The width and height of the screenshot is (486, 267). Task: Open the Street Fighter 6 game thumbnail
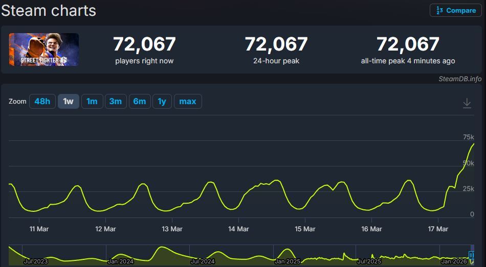(x=44, y=50)
